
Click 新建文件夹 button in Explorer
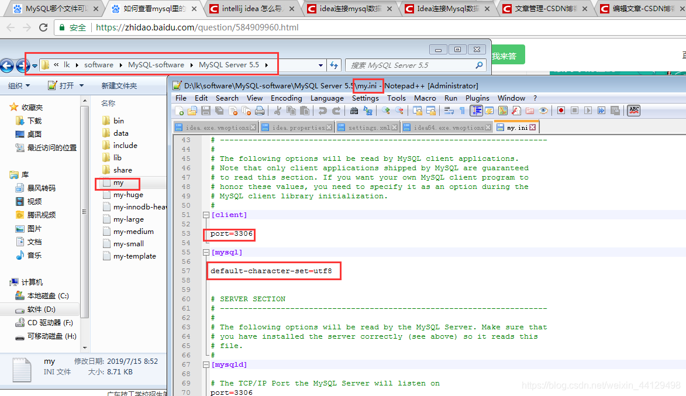pyautogui.click(x=119, y=86)
